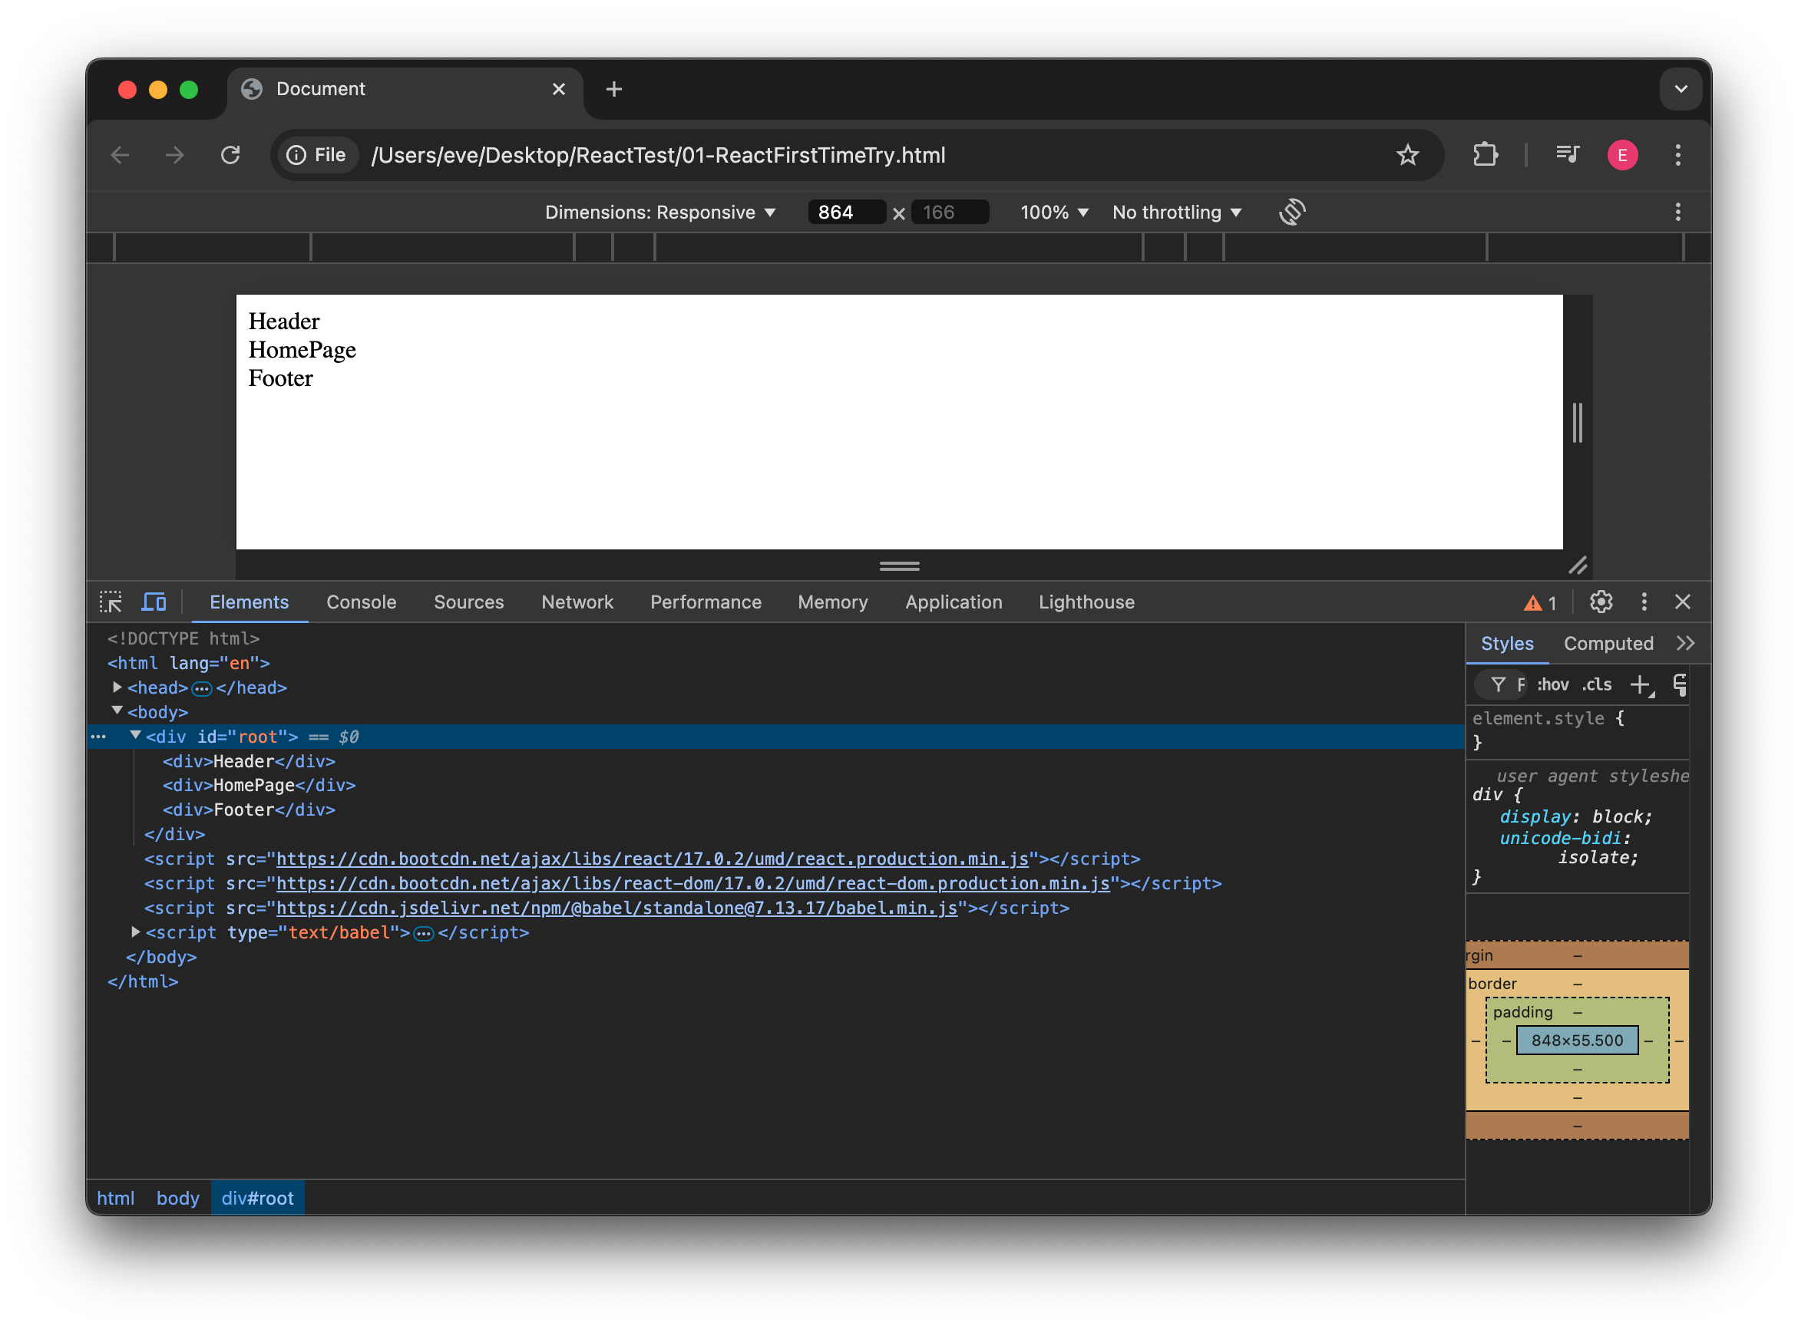Toggle the device toolbar
1798x1329 pixels.
tap(153, 602)
